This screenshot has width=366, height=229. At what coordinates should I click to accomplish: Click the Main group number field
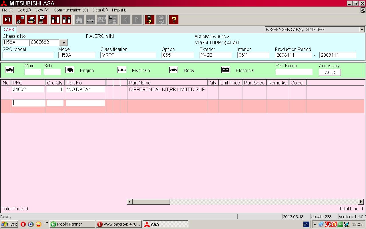33,72
